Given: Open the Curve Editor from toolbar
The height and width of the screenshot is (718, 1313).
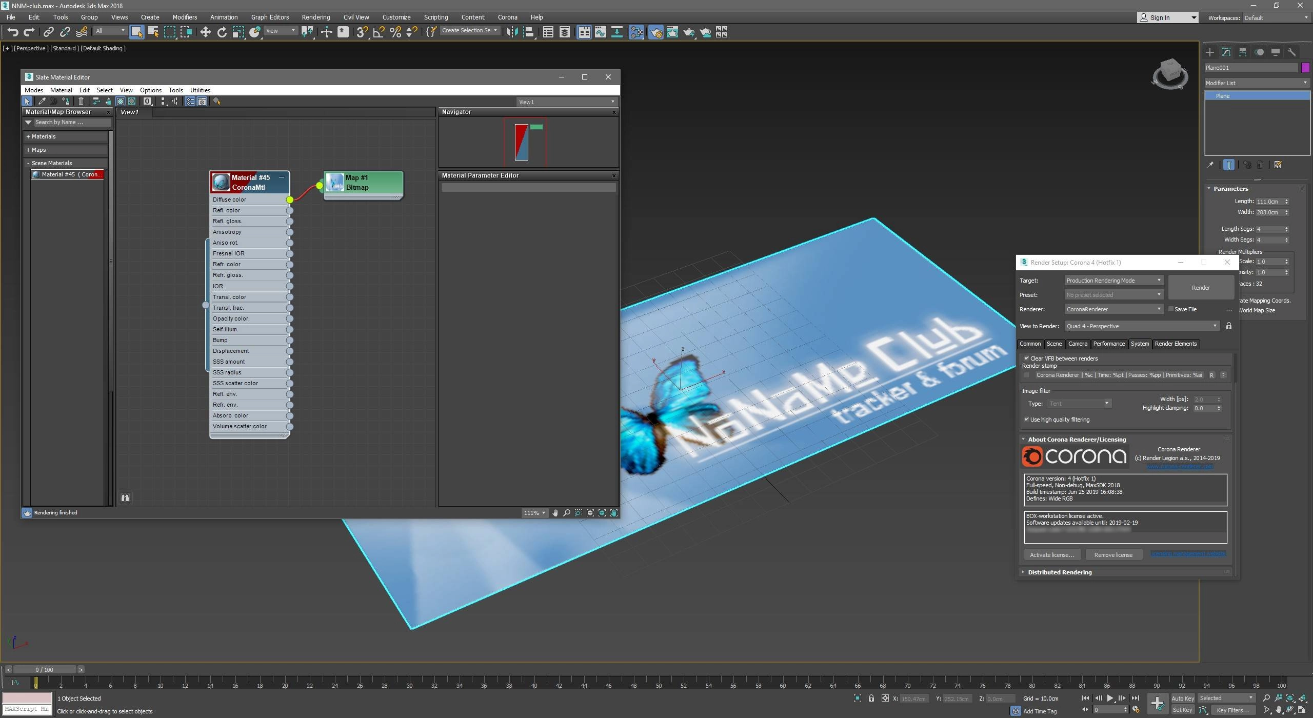Looking at the screenshot, I should click(x=600, y=32).
